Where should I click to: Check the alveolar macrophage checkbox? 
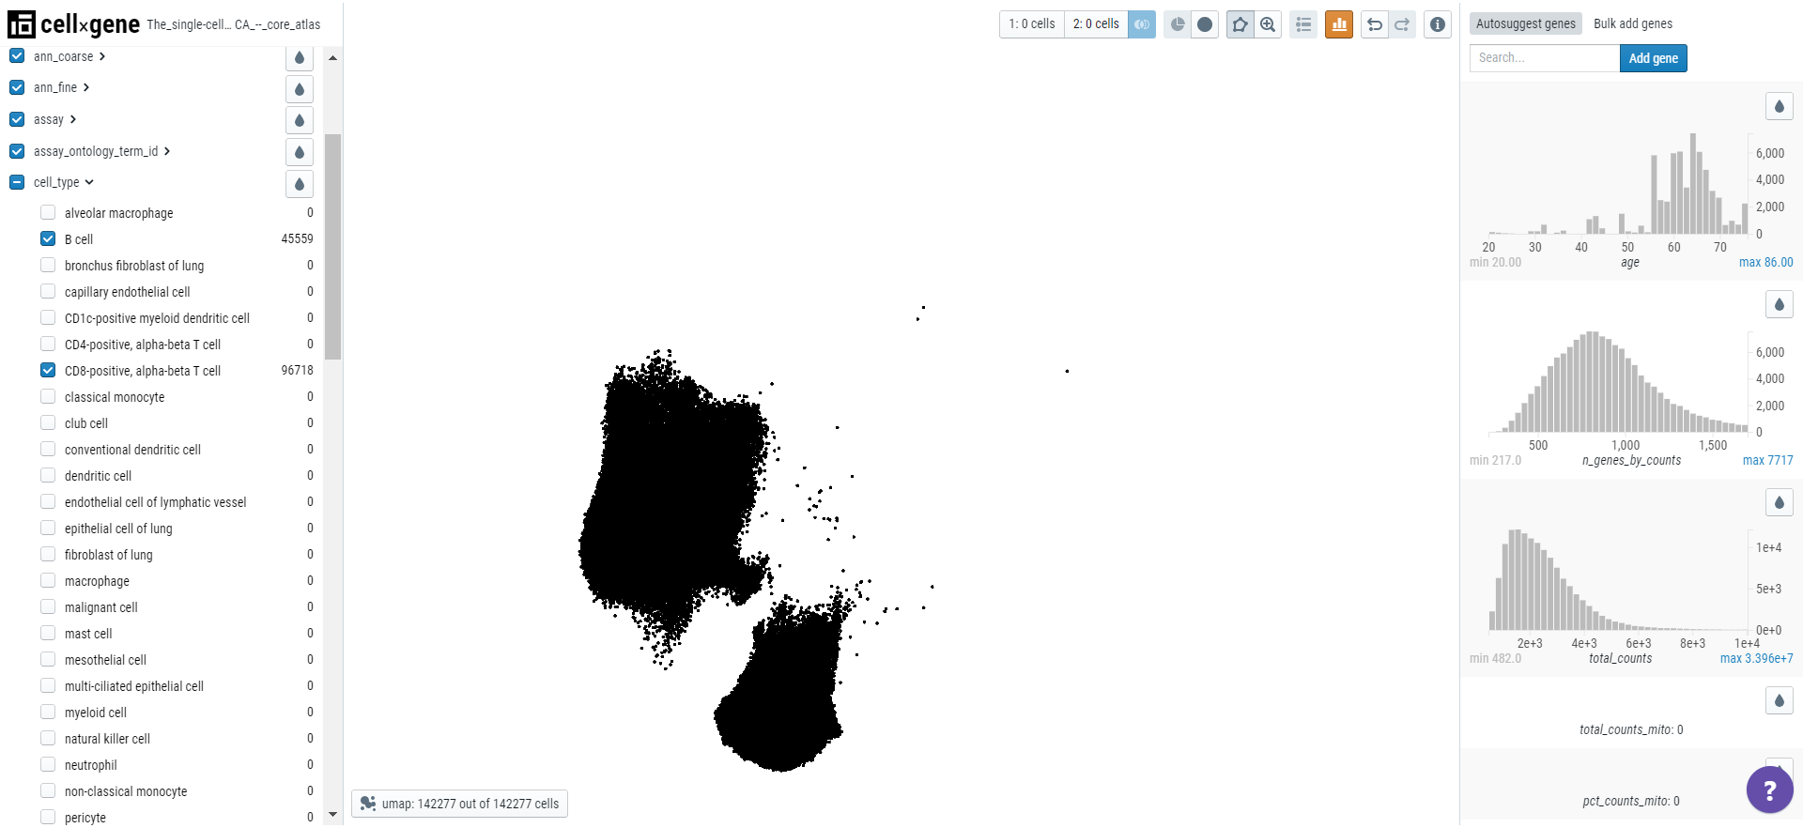48,212
